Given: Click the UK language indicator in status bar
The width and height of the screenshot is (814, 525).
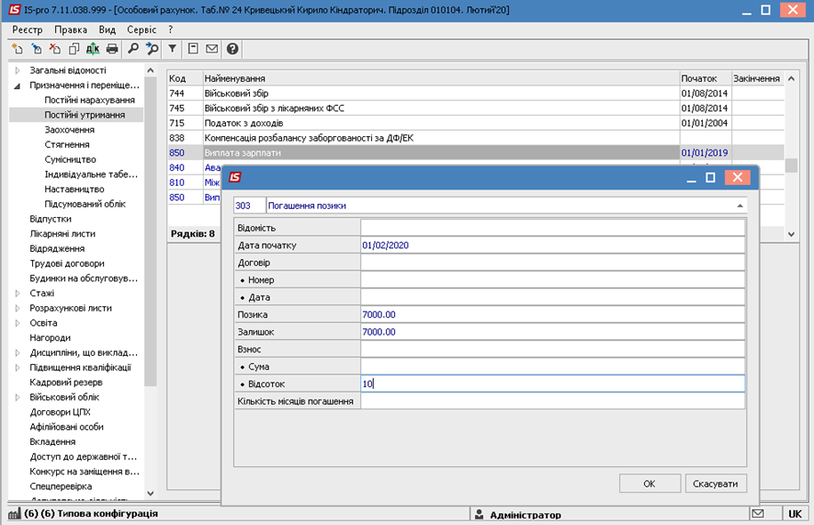Looking at the screenshot, I should (794, 513).
